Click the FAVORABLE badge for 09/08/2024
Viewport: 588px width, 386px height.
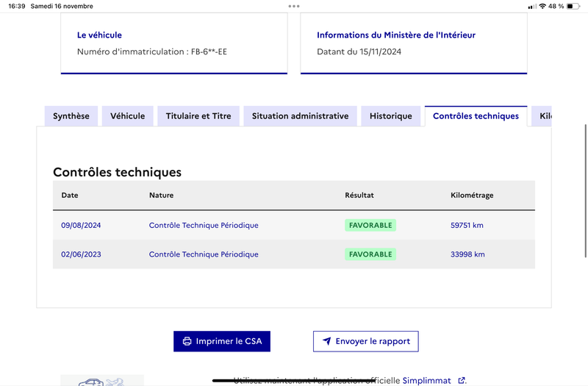pyautogui.click(x=370, y=225)
